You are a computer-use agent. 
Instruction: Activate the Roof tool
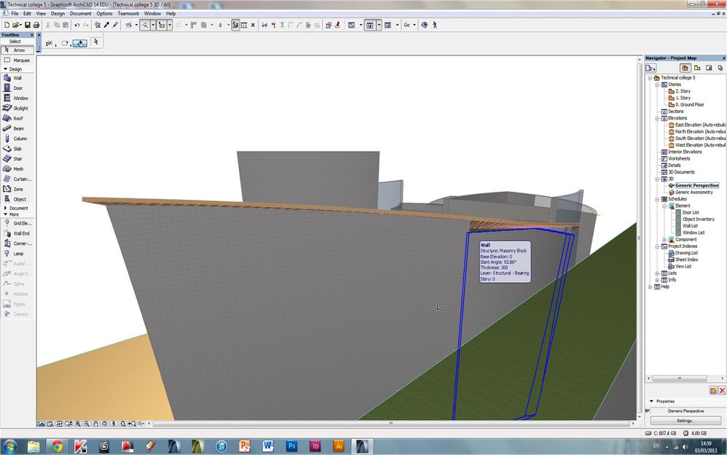pos(17,118)
